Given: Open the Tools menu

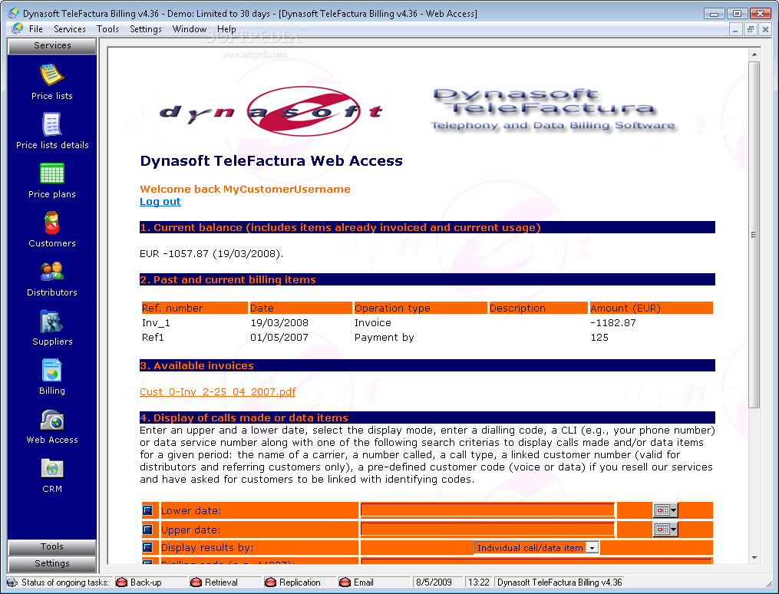Looking at the screenshot, I should point(107,29).
